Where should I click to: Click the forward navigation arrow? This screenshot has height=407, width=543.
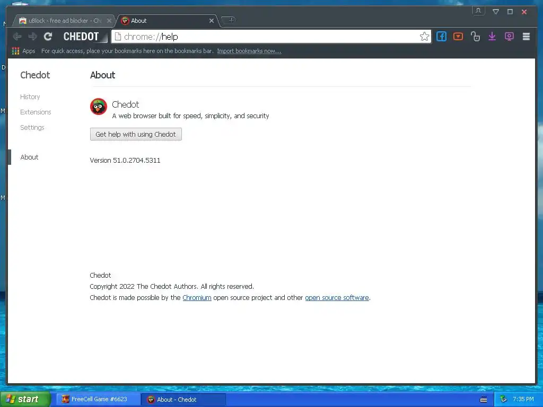coord(32,37)
